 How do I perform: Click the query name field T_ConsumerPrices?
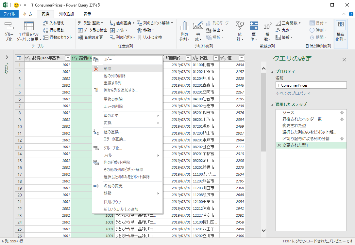click(x=311, y=85)
